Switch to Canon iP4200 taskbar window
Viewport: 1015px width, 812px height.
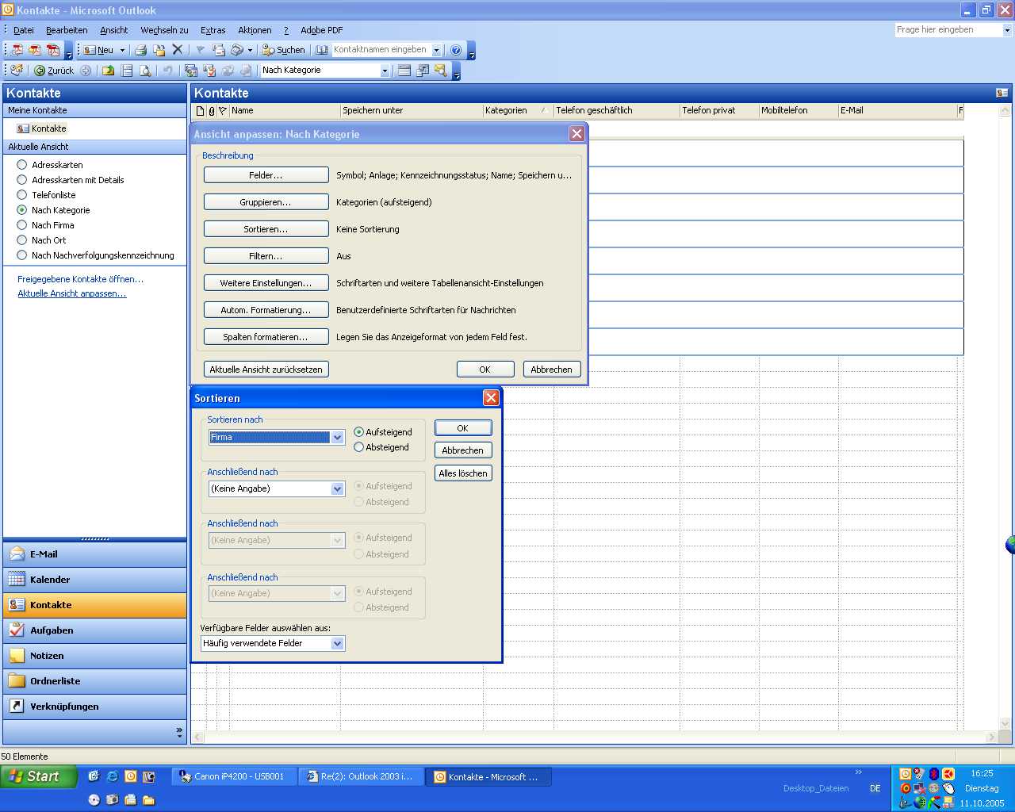234,777
